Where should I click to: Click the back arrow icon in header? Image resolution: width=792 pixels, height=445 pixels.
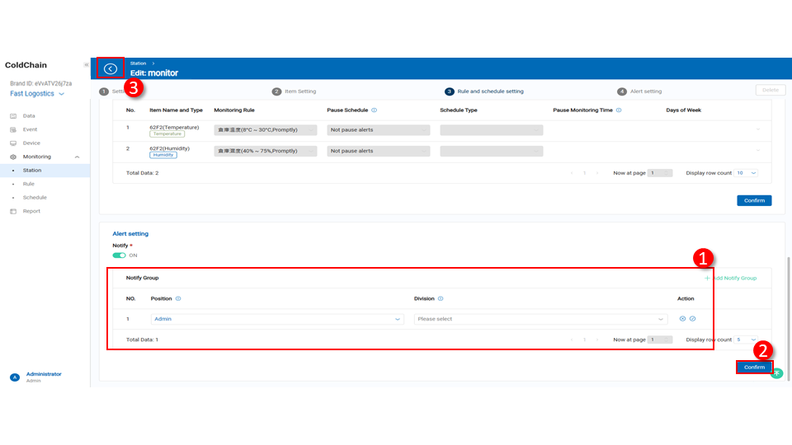point(111,69)
